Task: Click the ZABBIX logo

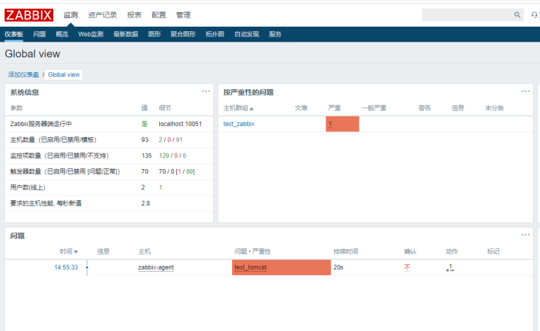Action: [x=29, y=15]
